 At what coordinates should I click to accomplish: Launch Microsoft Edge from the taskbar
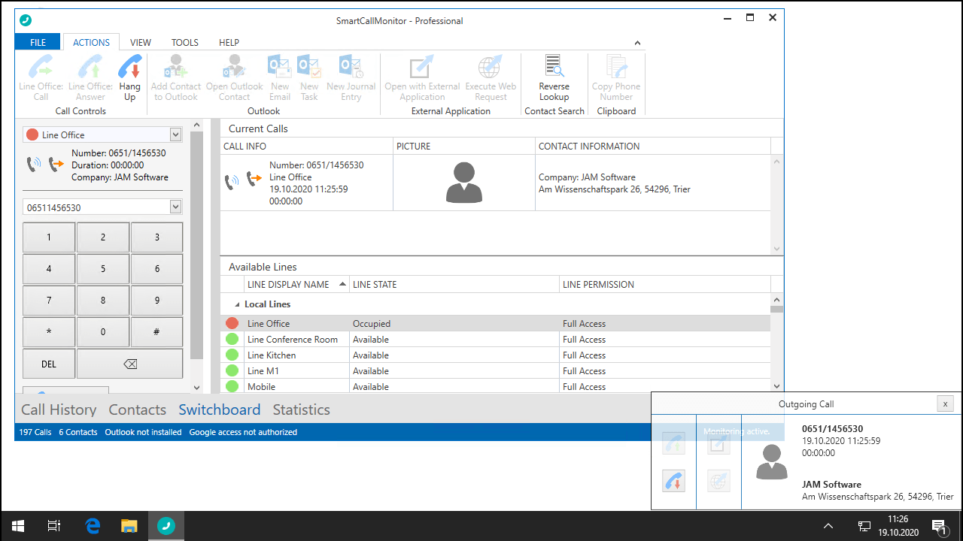tap(93, 526)
